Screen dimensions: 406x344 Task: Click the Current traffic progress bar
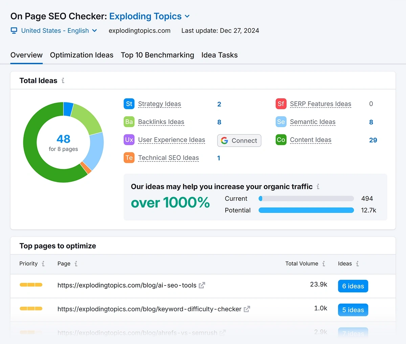click(306, 199)
